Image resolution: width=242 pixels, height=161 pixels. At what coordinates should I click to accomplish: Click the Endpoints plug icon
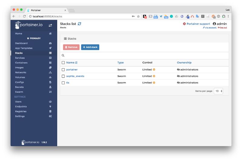(50, 106)
